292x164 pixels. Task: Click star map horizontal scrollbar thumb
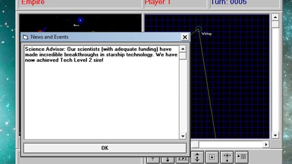(x=195, y=144)
